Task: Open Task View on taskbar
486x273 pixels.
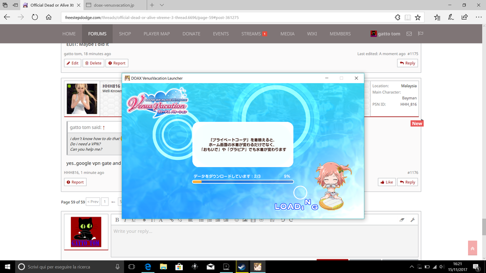Action: [x=131, y=267]
